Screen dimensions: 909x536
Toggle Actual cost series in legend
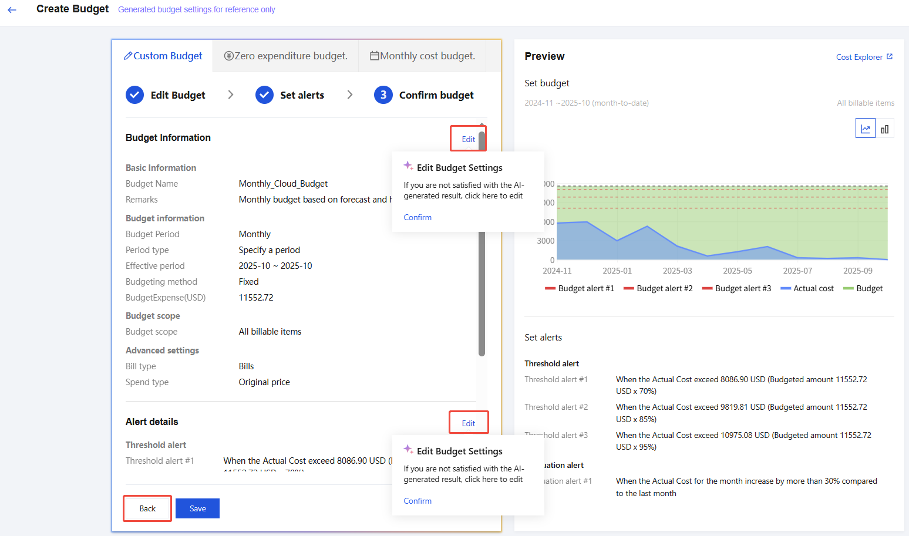[x=807, y=288]
